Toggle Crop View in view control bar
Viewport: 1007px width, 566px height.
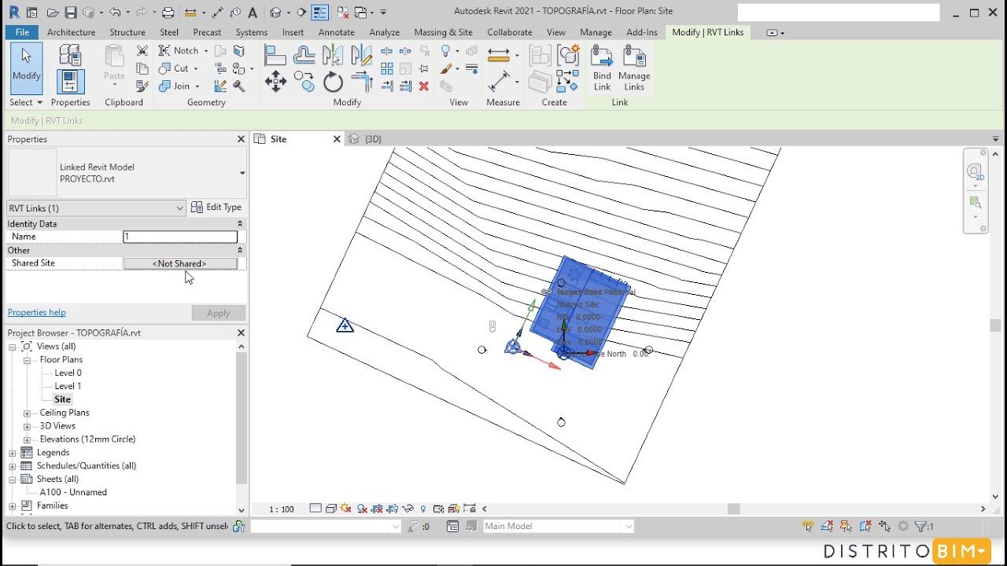(377, 509)
